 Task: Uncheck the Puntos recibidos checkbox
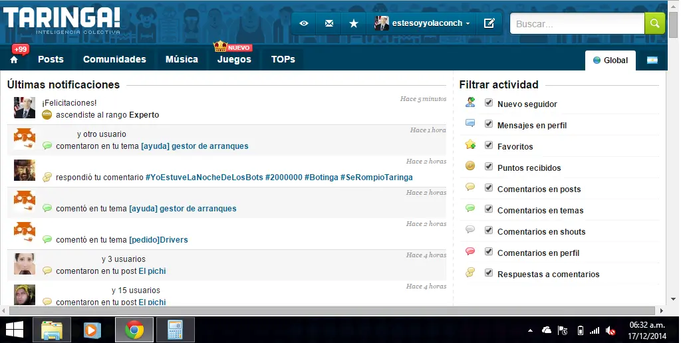(489, 167)
